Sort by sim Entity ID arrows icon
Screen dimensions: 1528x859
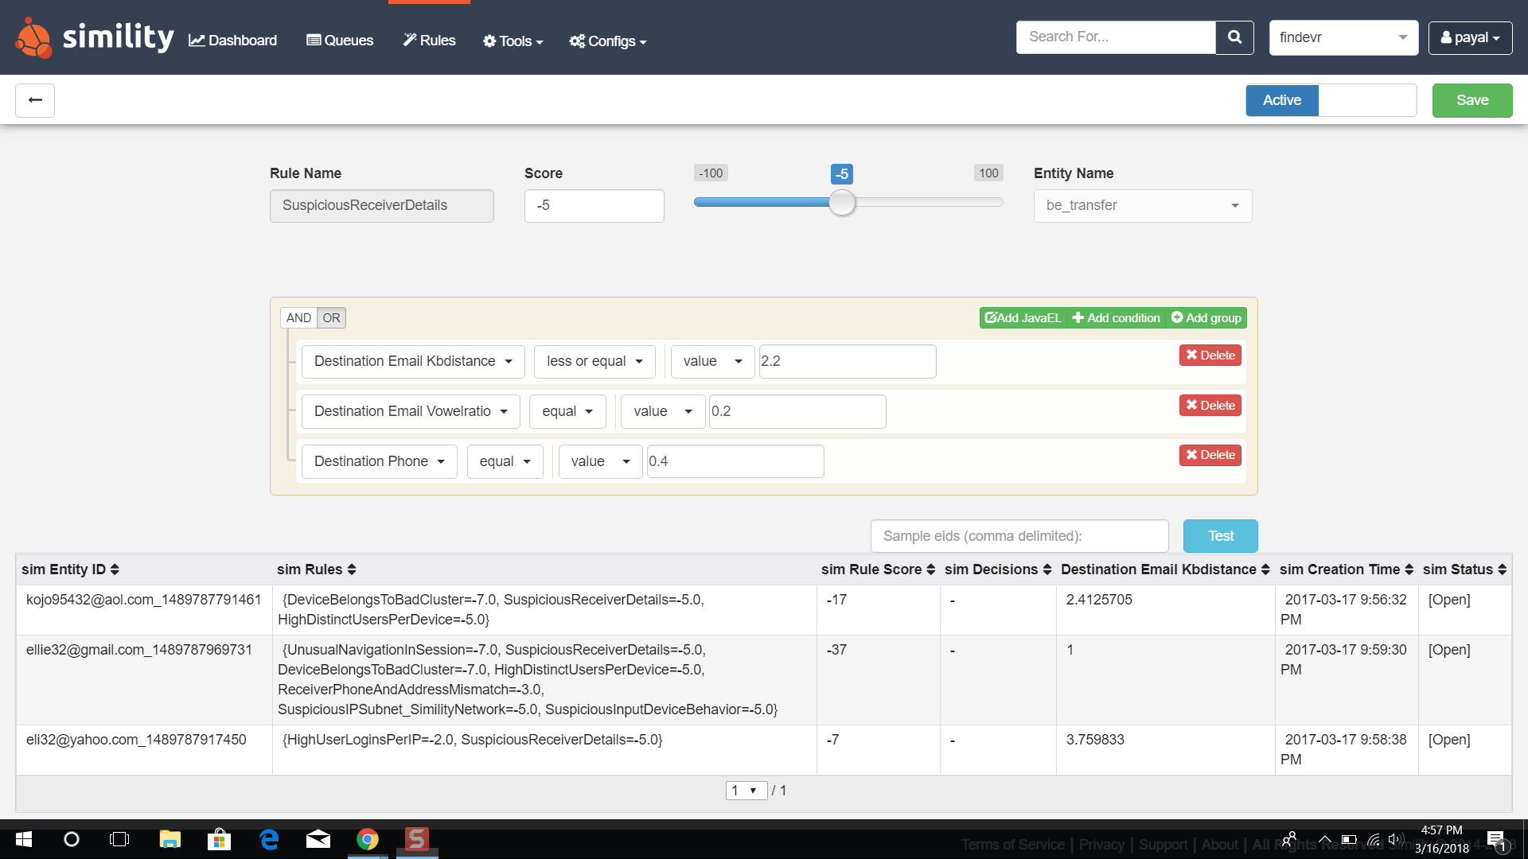click(x=115, y=569)
